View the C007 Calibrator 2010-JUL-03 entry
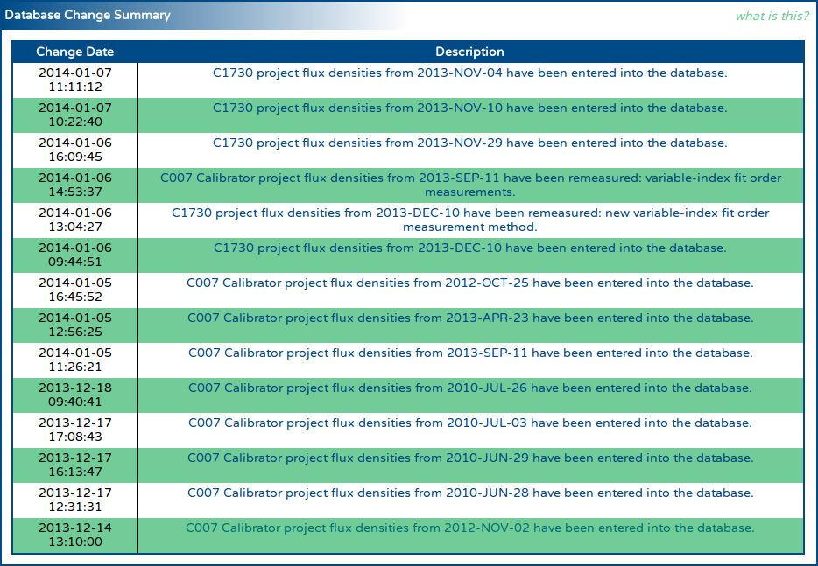The image size is (818, 566). point(469,423)
